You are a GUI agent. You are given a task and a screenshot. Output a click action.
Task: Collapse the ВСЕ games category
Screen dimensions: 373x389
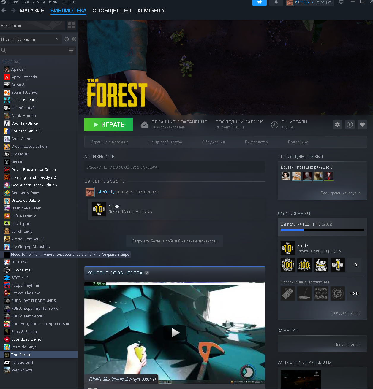(2, 62)
